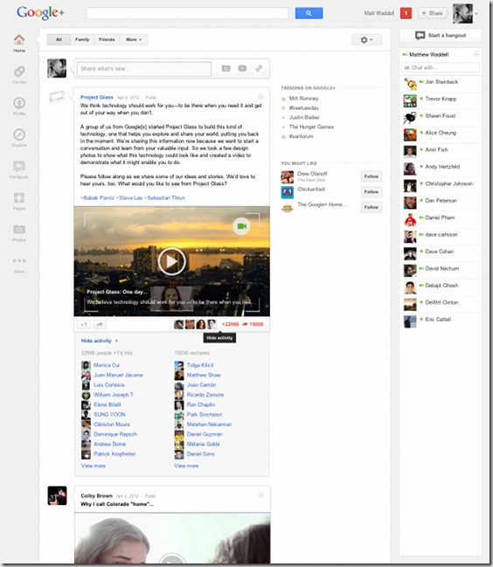Add a video to the share box

point(242,68)
